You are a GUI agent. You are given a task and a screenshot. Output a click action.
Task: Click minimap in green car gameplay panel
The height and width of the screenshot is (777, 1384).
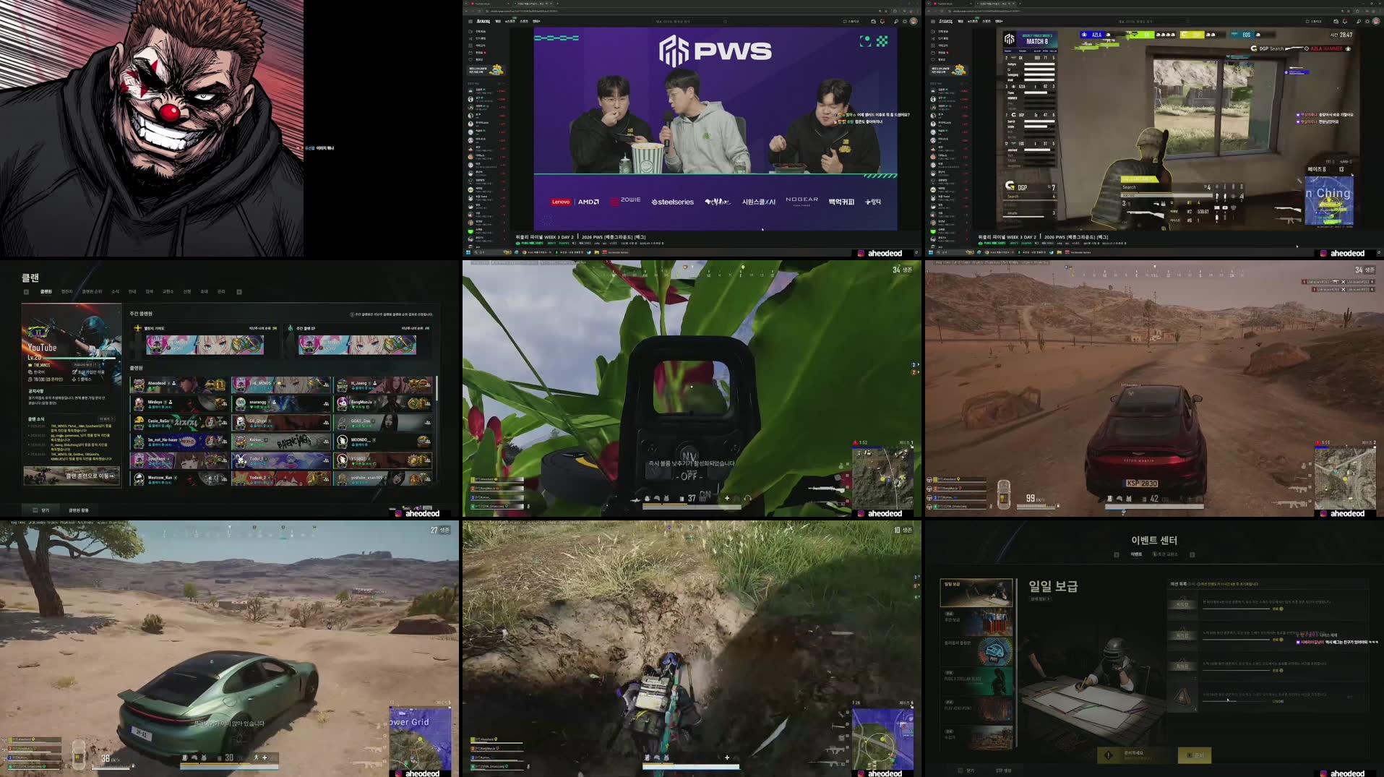[x=420, y=738]
